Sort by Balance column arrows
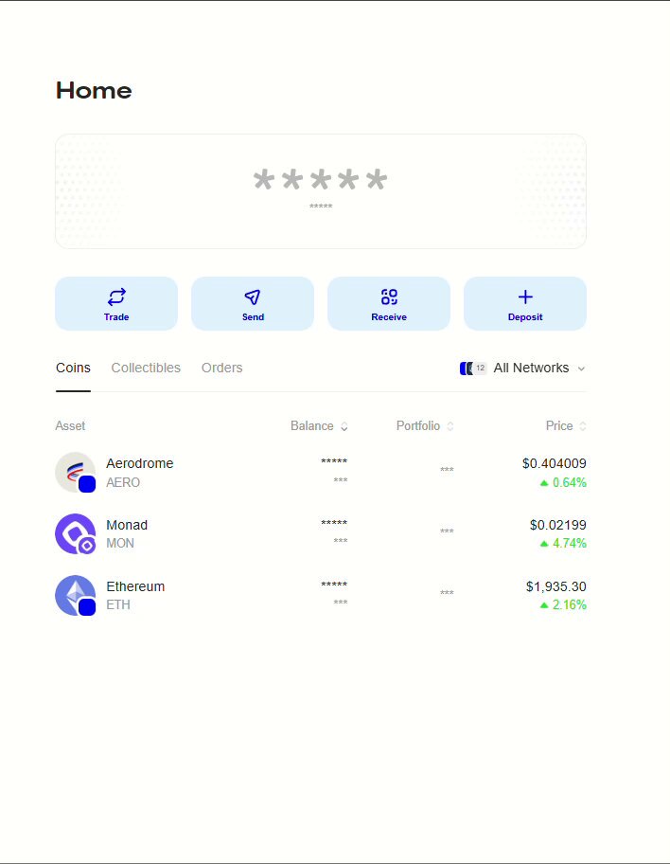The width and height of the screenshot is (670, 864). (344, 426)
